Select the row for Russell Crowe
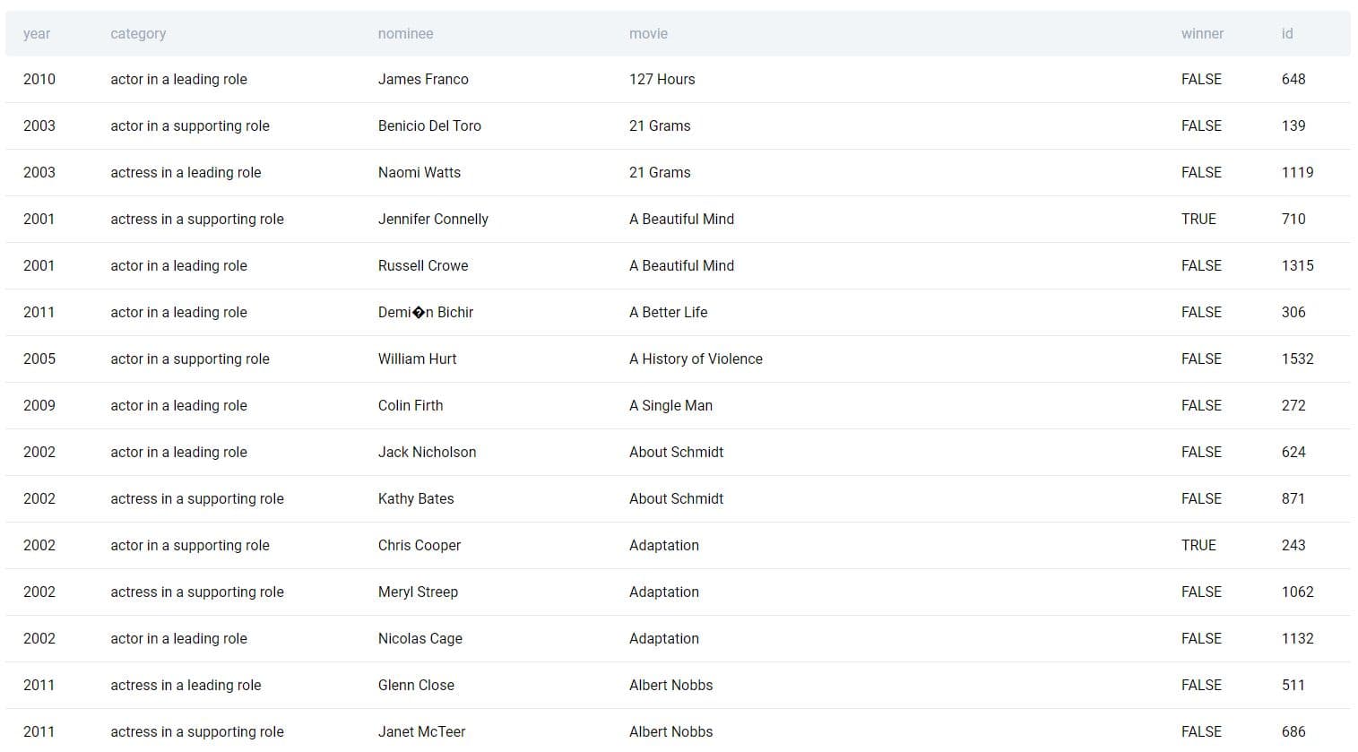Viewport: 1358px width, 752px height. coord(422,265)
